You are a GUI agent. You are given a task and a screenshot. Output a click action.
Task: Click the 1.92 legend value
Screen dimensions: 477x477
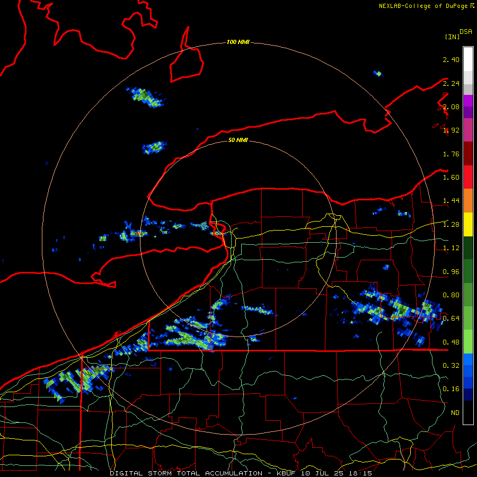451,130
